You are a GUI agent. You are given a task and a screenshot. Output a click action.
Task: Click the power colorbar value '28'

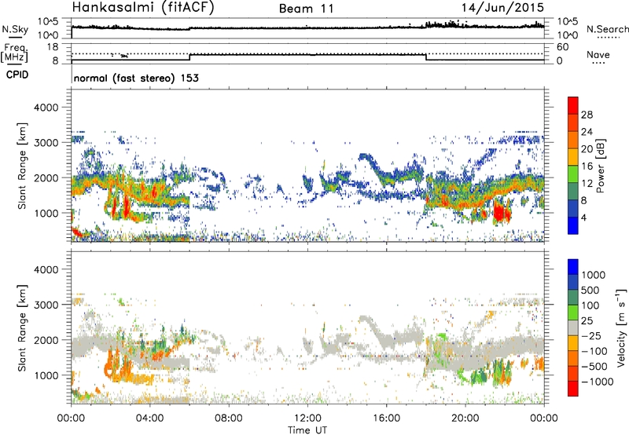(587, 115)
